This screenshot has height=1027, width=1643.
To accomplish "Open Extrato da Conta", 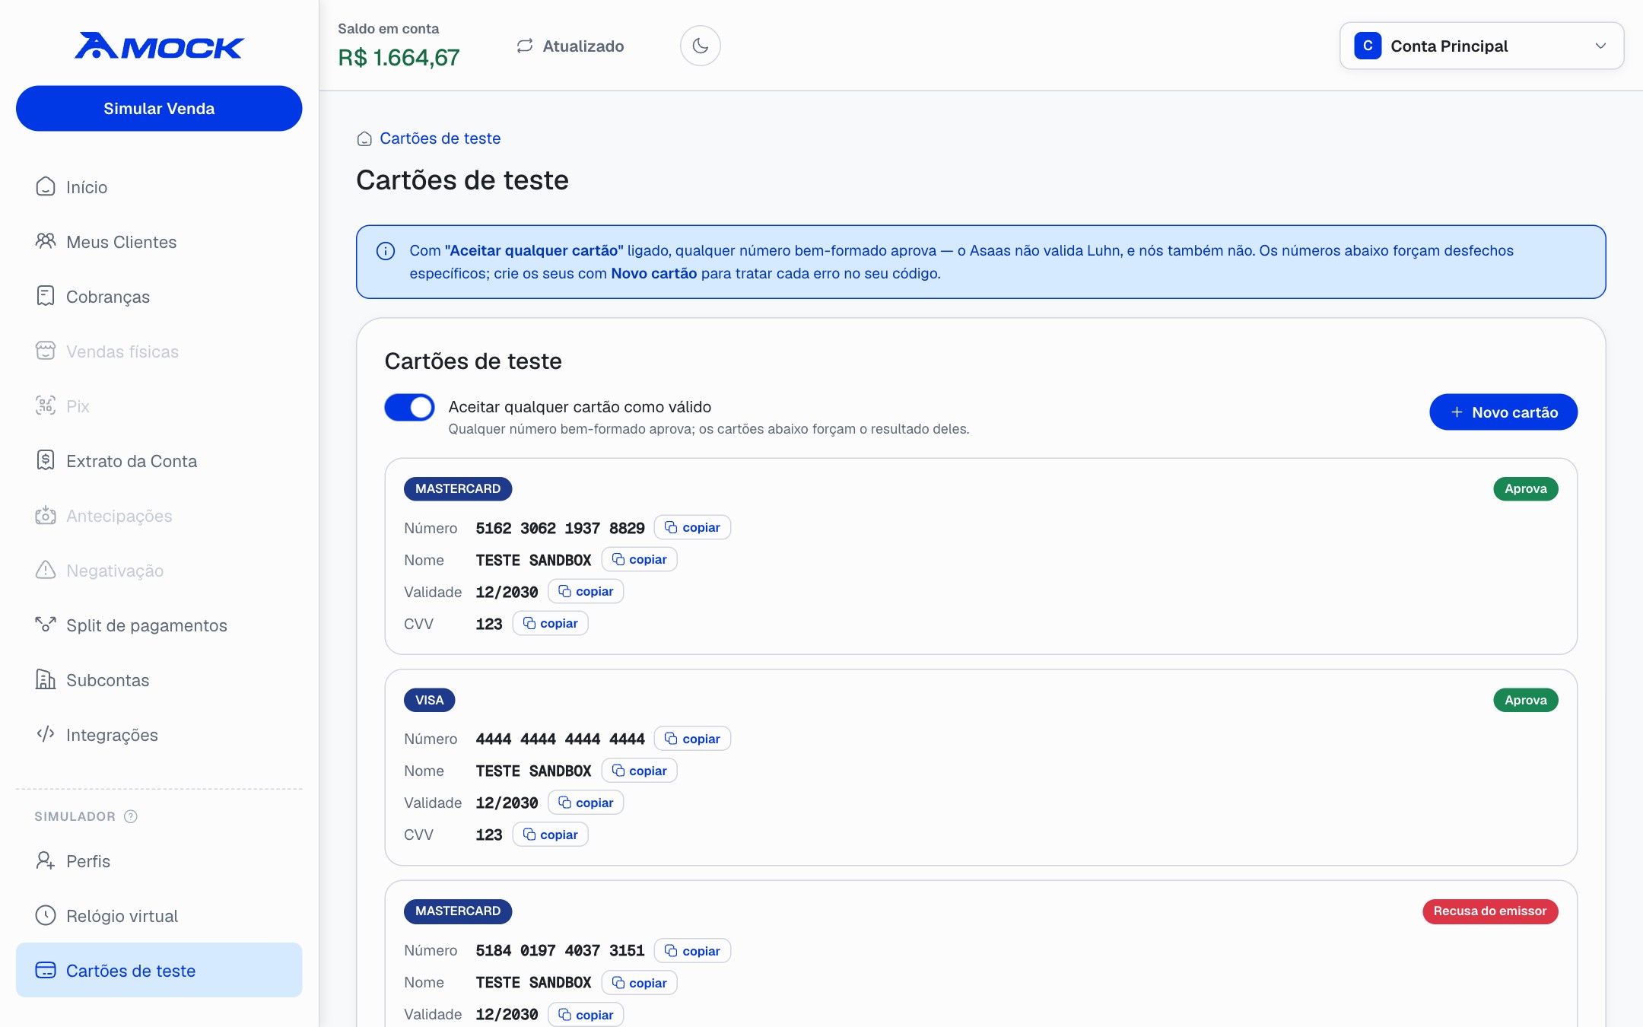I will point(159,461).
